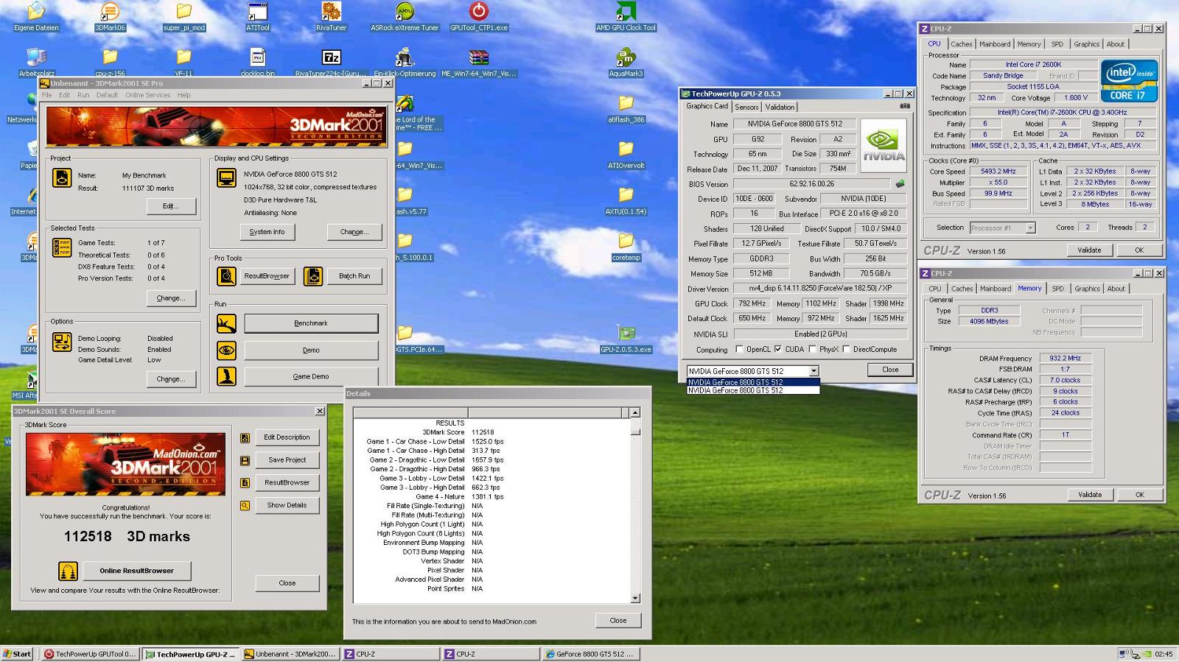Launch the GPU-Z.0.5.3.exe desktop icon
Screen dimensions: 1179x662
coord(626,334)
